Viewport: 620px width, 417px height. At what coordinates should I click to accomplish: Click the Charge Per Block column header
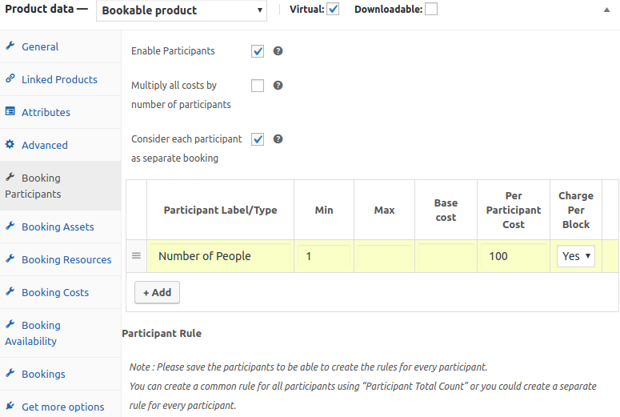pyautogui.click(x=576, y=210)
